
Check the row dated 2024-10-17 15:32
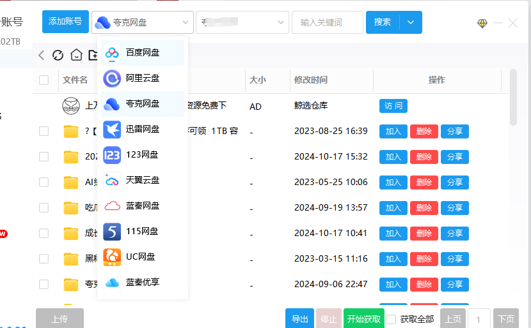pyautogui.click(x=44, y=157)
